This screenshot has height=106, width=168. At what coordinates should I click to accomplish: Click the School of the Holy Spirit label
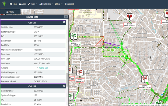pyautogui.click(x=87, y=13)
